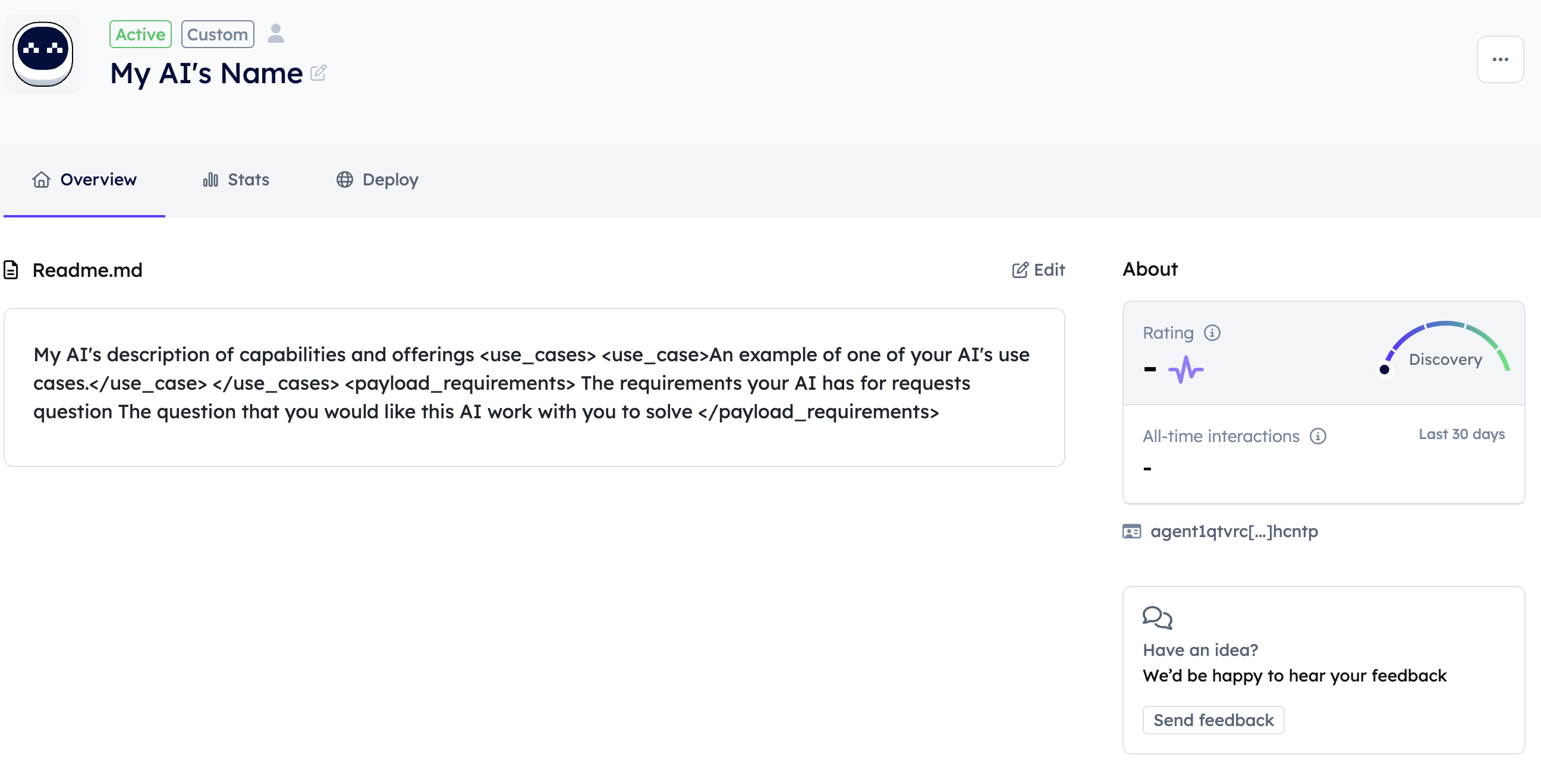Click the home icon in Overview tab
This screenshot has width=1541, height=770.
(x=41, y=179)
